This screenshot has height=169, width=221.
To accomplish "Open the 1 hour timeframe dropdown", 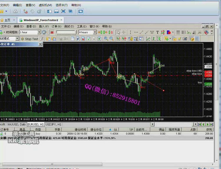I will [39, 32].
